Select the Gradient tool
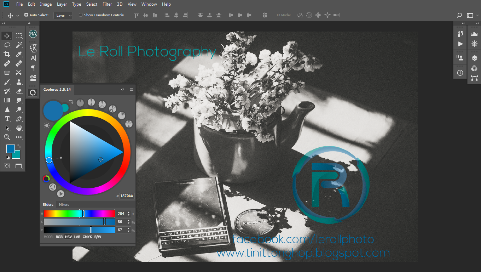Screen dimensions: 481x272 (x=7, y=100)
